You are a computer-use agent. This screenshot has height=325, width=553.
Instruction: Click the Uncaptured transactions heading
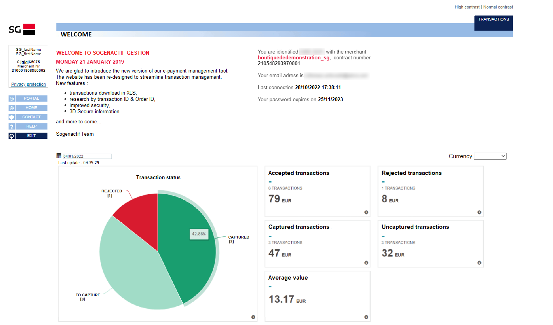click(415, 227)
